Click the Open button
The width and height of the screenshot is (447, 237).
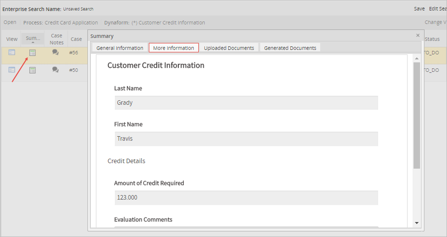10,22
